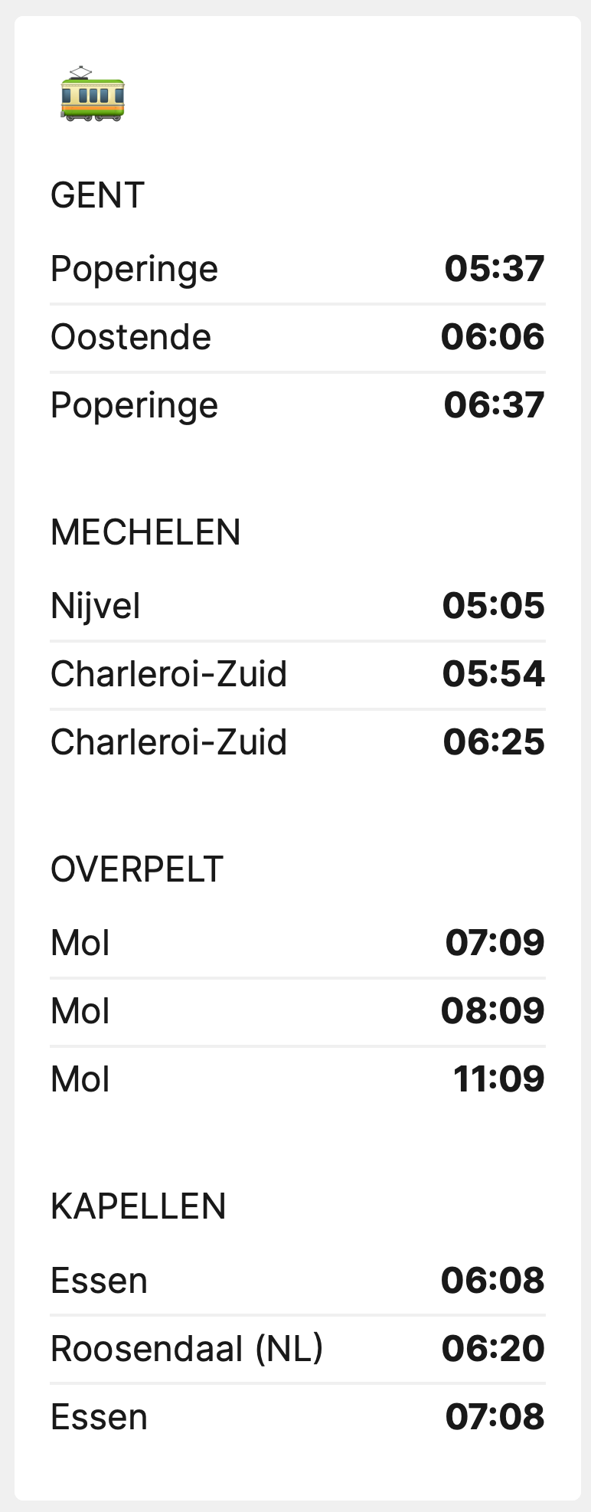Choose the Mol 11:09 departure row
This screenshot has height=1512, width=591.
pyautogui.click(x=297, y=1079)
